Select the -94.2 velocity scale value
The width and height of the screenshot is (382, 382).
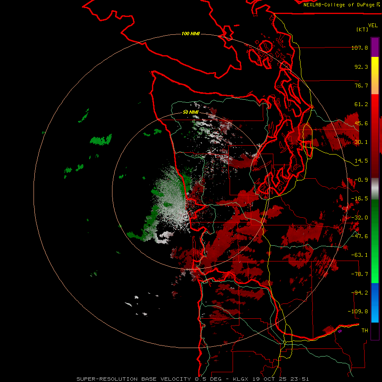click(360, 293)
